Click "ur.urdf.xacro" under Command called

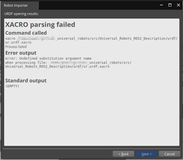coord(18,42)
